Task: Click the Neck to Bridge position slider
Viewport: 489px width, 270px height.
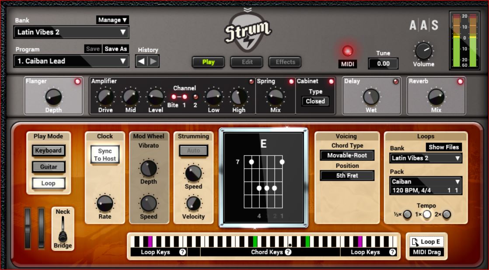Action: (x=63, y=229)
